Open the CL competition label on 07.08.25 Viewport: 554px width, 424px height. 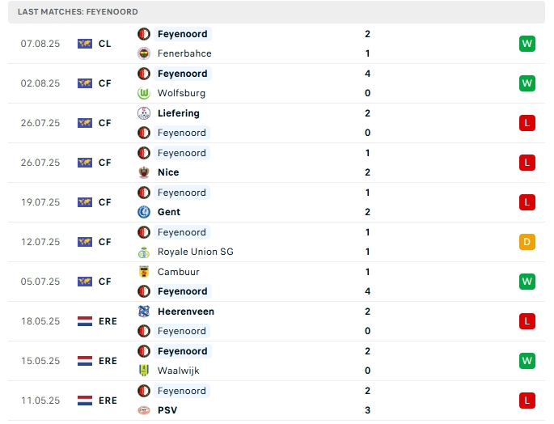tap(104, 44)
